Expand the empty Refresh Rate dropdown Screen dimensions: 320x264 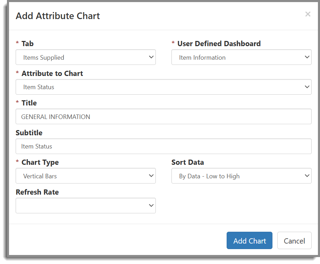tap(86, 206)
